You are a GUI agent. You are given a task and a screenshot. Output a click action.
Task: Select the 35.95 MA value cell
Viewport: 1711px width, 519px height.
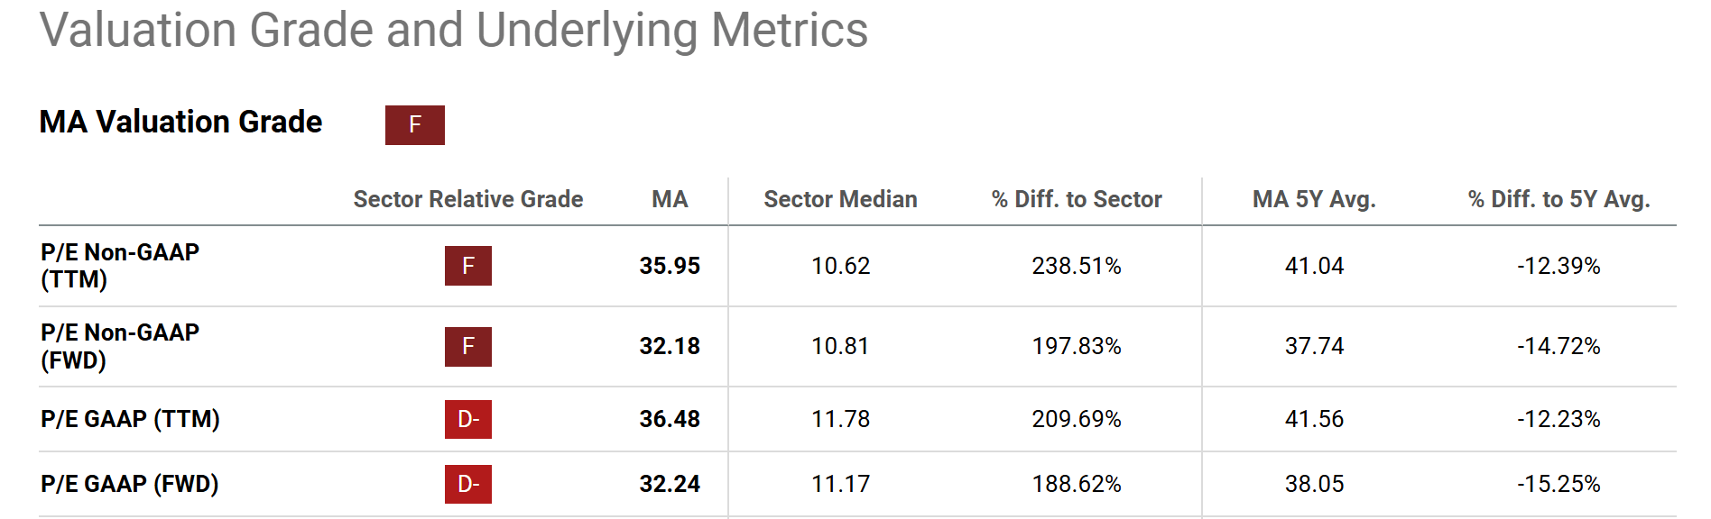[x=670, y=266]
